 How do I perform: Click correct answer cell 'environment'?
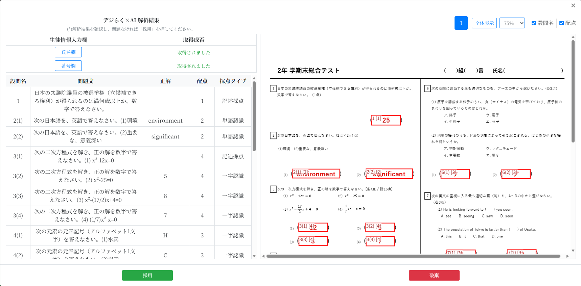[165, 121]
